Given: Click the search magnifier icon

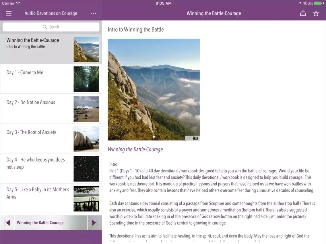Looking at the screenshot, I should pyautogui.click(x=45, y=27).
